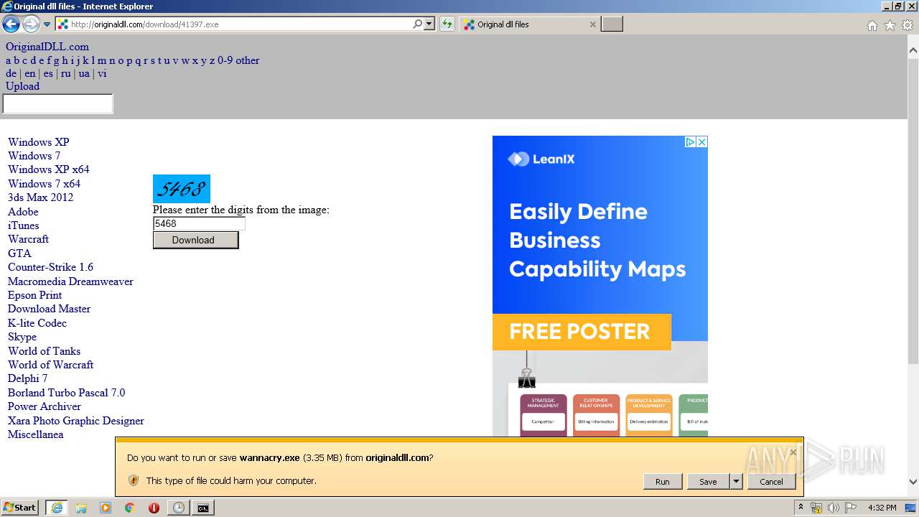
Task: Browse dll files under 0-9
Action: [225, 60]
